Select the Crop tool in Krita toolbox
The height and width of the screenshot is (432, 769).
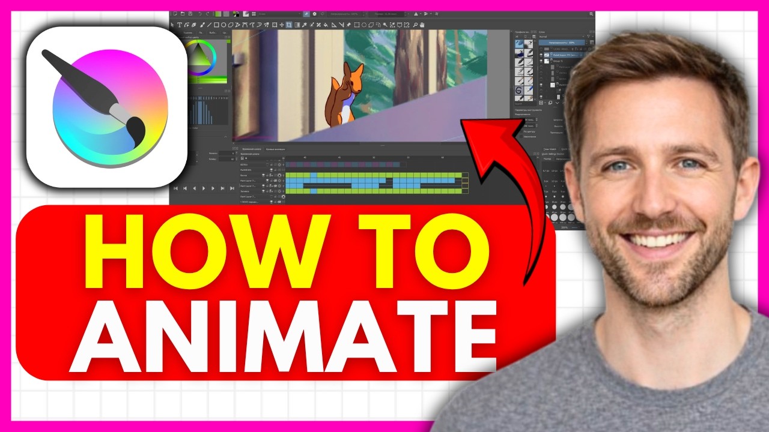[x=289, y=25]
